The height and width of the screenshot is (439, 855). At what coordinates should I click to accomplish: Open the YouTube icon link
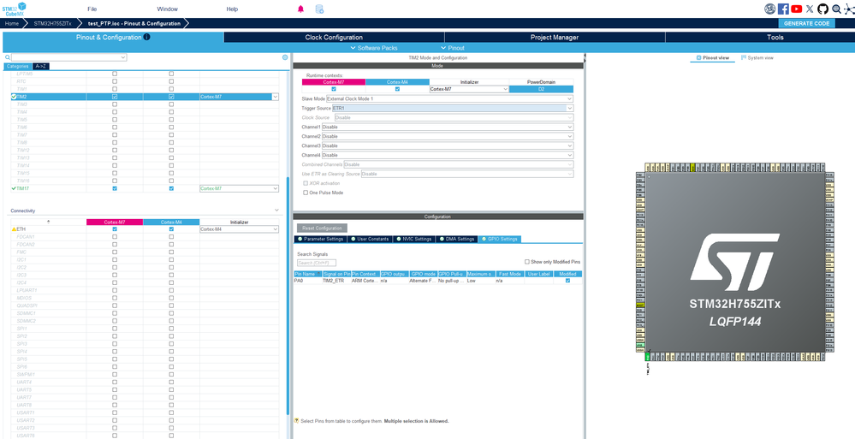pos(797,9)
